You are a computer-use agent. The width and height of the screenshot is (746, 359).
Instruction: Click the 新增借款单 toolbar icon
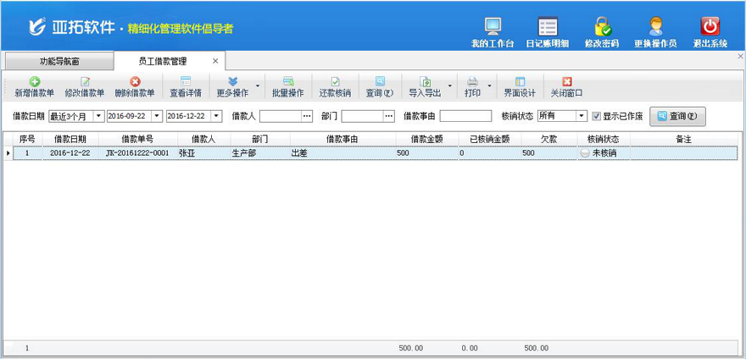34,82
